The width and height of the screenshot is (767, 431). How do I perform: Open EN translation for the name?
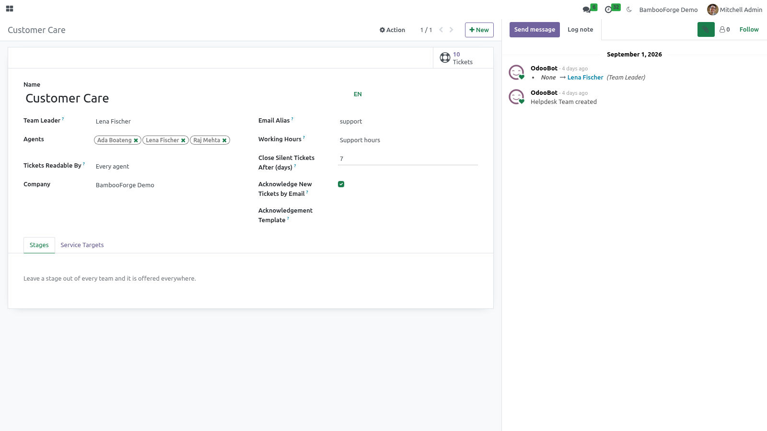click(x=358, y=94)
